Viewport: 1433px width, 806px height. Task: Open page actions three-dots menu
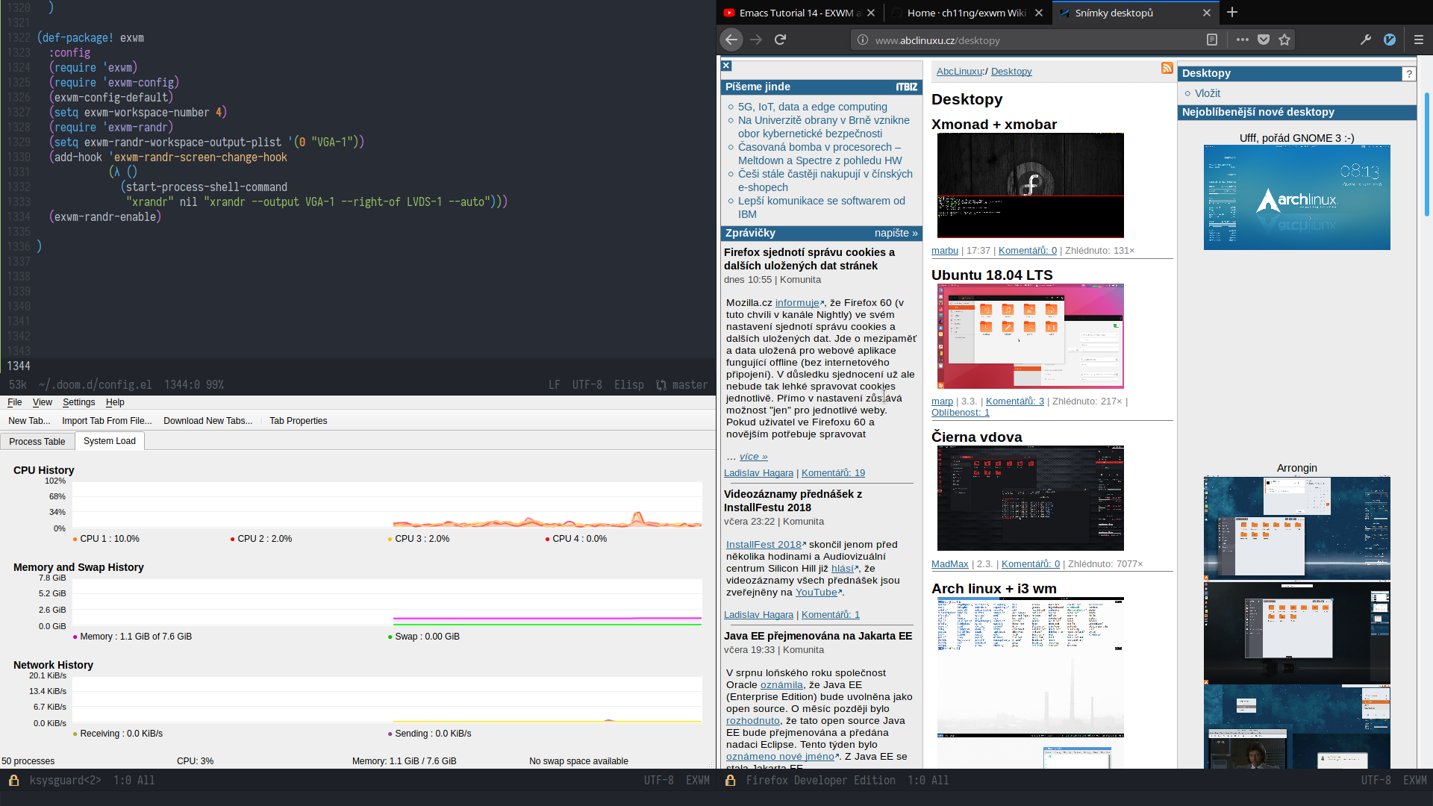(1242, 40)
